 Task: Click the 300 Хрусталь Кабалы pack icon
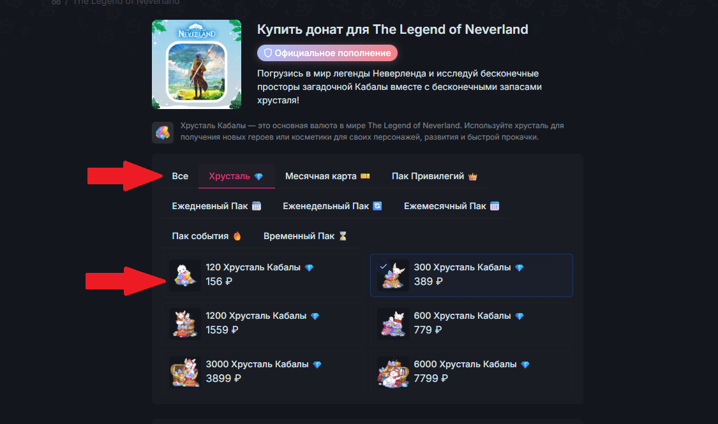393,276
